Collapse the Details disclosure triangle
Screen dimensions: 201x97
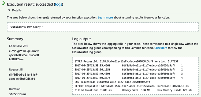pos(9,10)
